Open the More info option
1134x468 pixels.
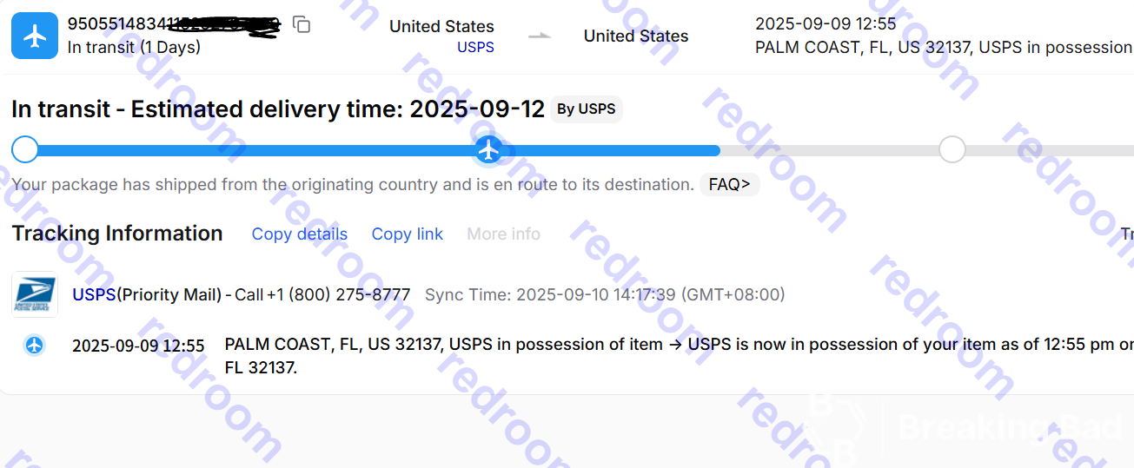[503, 234]
